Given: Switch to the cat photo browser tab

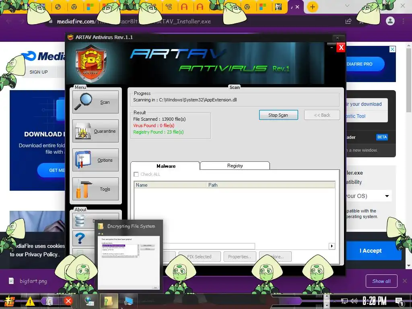Looking at the screenshot, I should pyautogui.click(x=278, y=7).
